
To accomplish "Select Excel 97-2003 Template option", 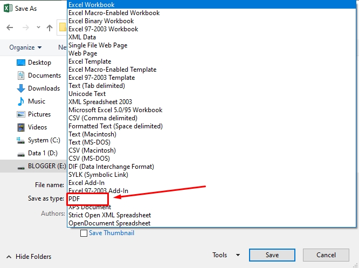I will pyautogui.click(x=211, y=78).
